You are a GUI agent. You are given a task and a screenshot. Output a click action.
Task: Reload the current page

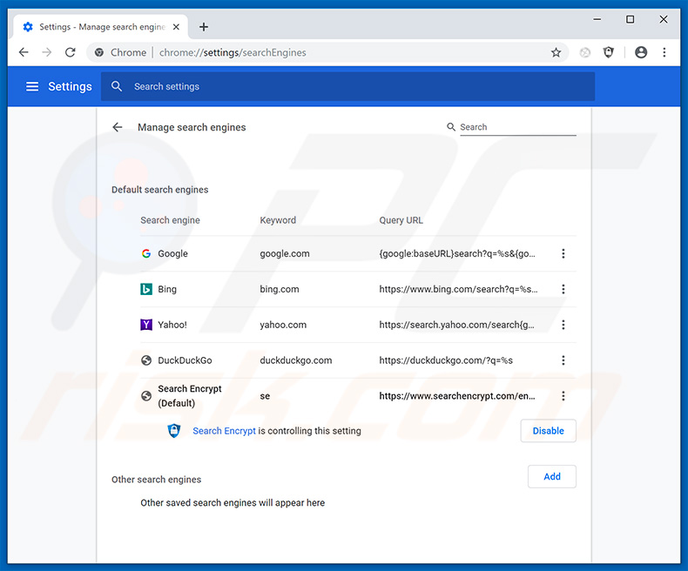[71, 52]
